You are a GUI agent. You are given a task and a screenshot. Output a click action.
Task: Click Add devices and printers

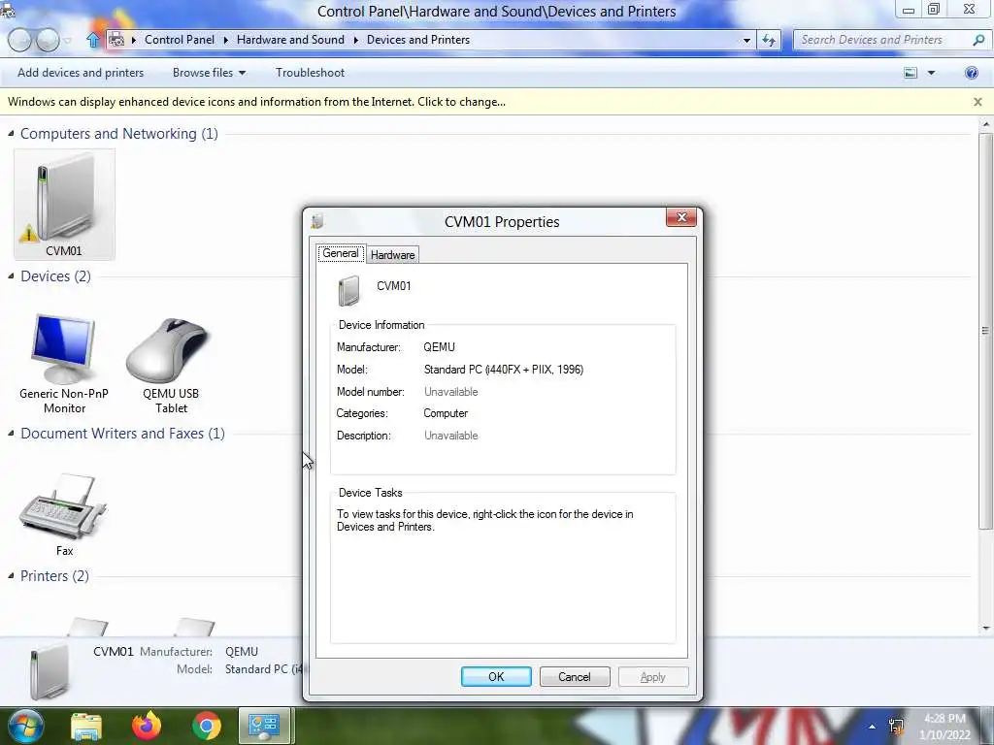tap(81, 73)
